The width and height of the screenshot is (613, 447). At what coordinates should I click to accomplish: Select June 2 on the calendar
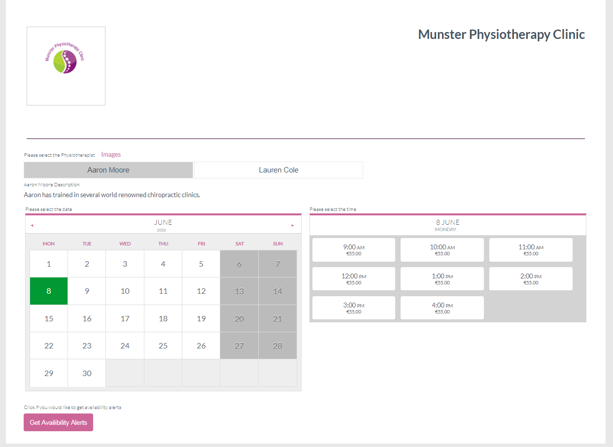point(87,264)
